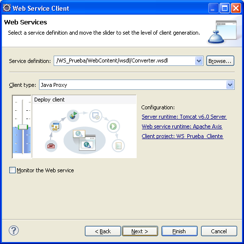Click the install stage icon in diagram
Viewport: 244px width, 244px height.
coord(96,116)
